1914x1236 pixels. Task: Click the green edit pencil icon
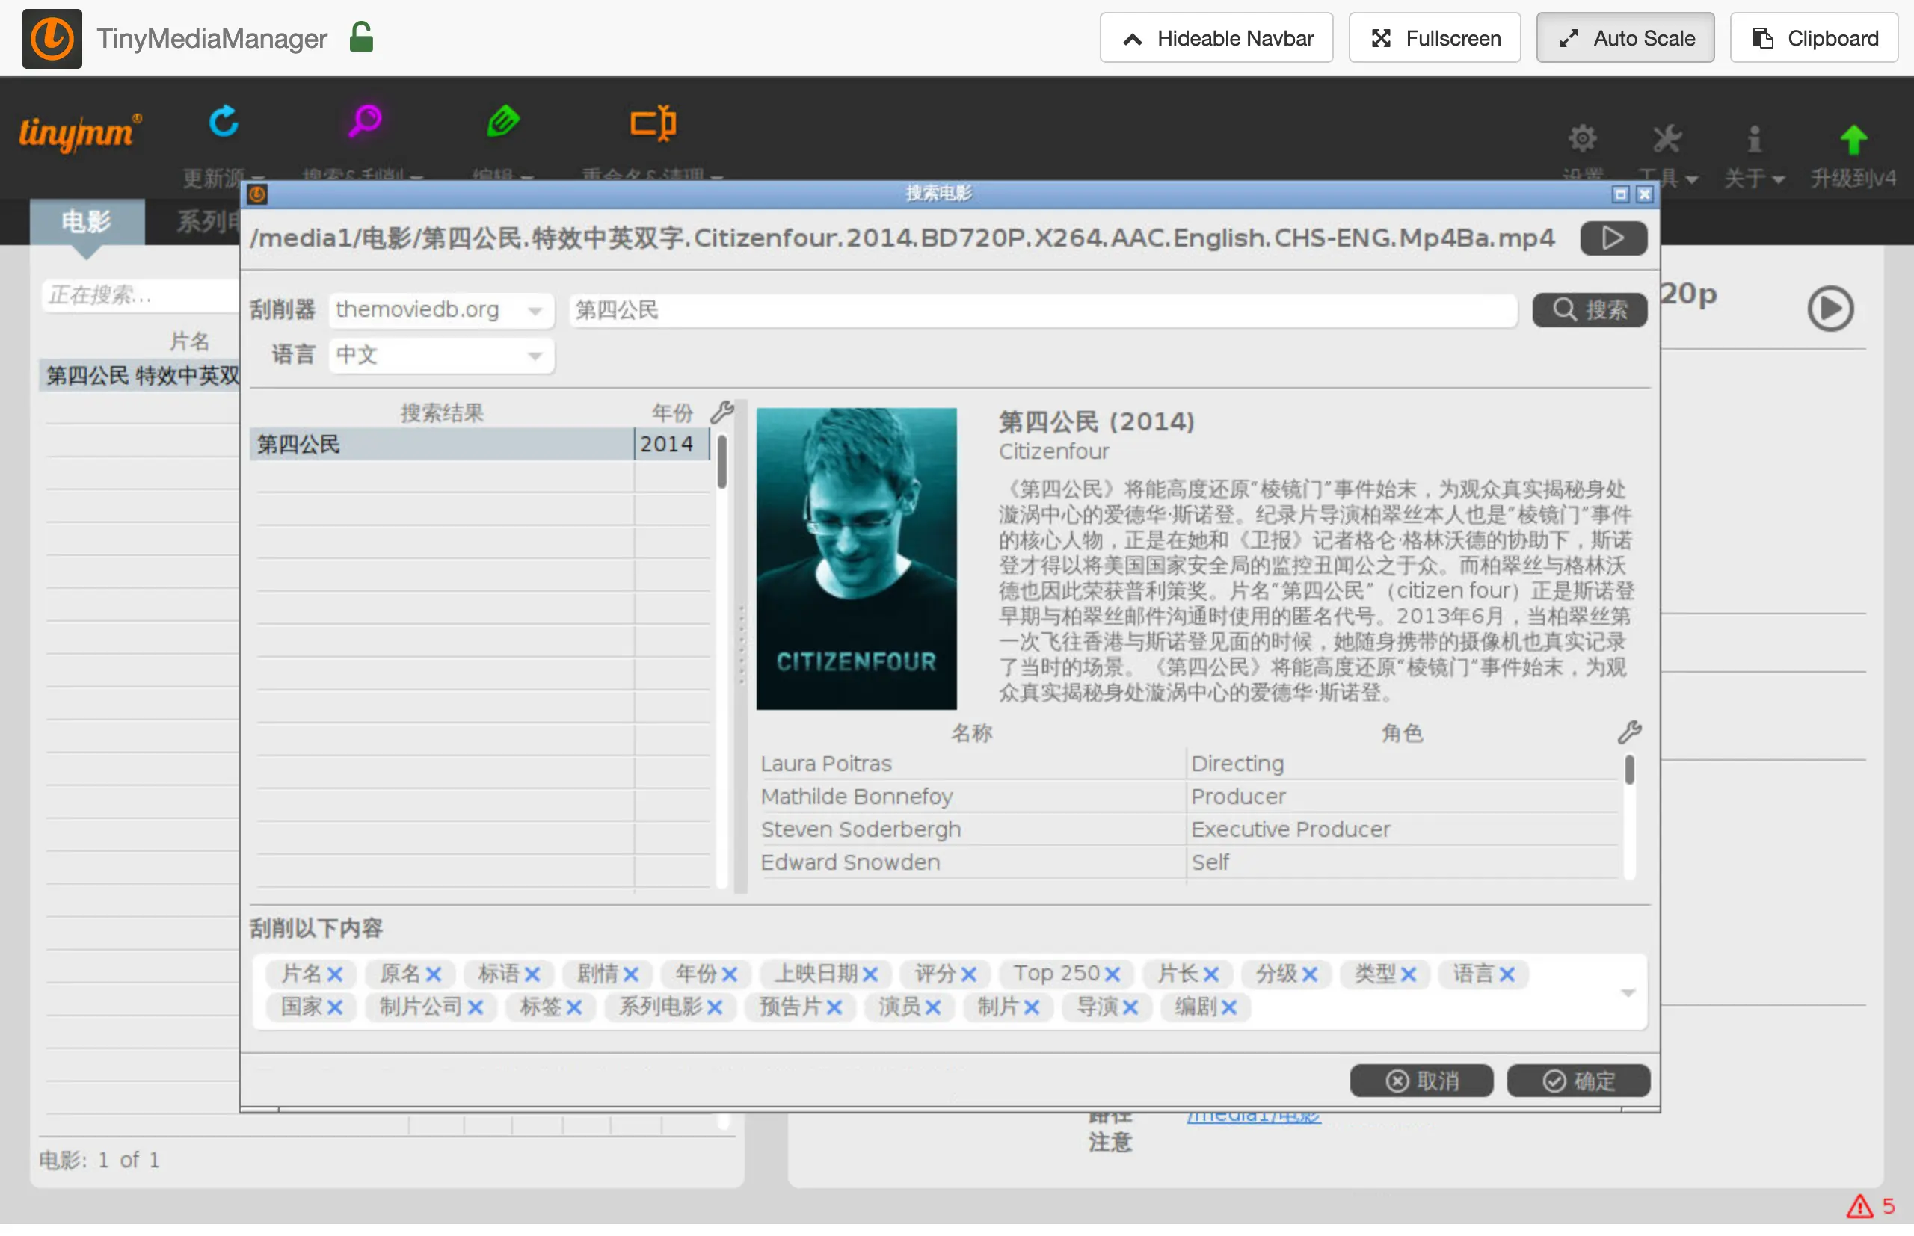pos(503,122)
